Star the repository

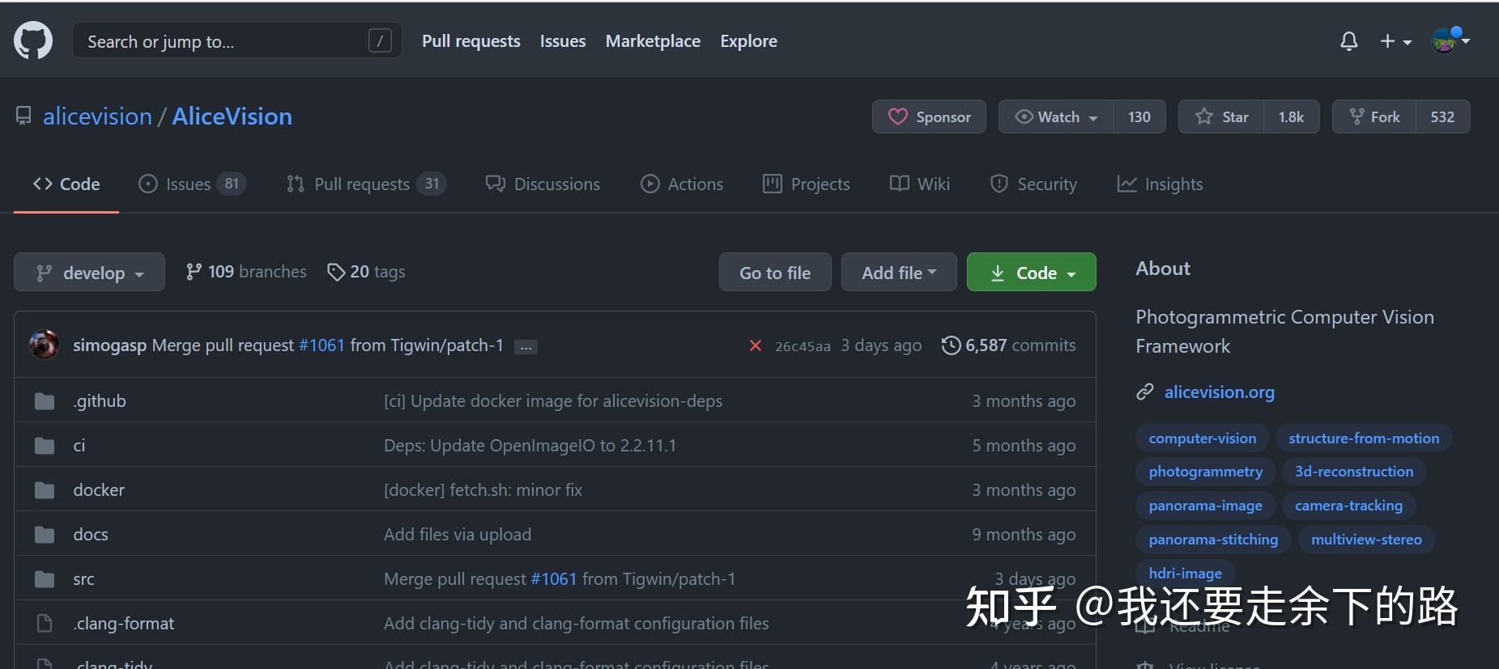(1222, 116)
